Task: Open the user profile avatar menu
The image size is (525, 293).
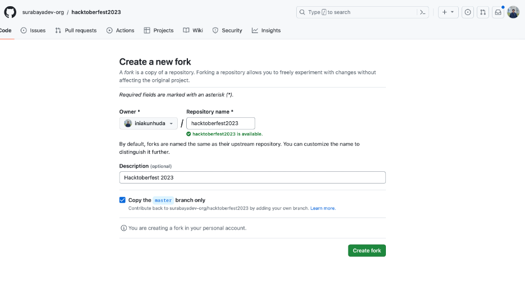Action: point(513,12)
